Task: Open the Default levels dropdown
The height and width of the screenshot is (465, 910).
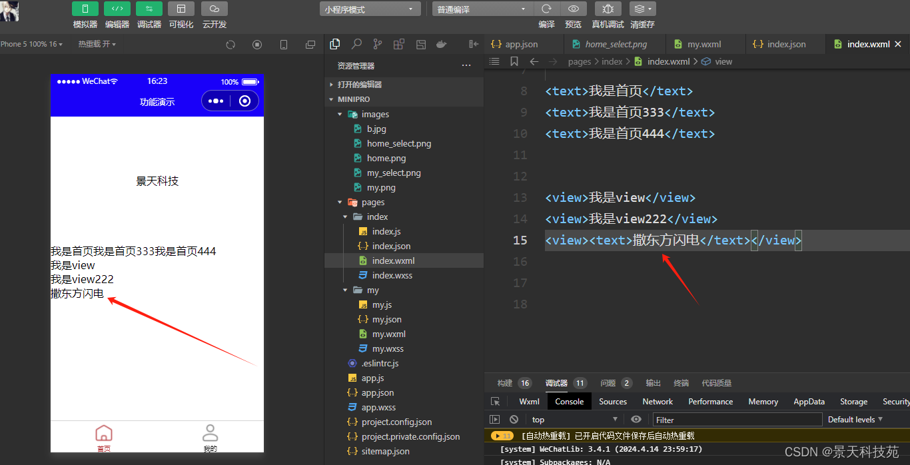Action: click(855, 419)
